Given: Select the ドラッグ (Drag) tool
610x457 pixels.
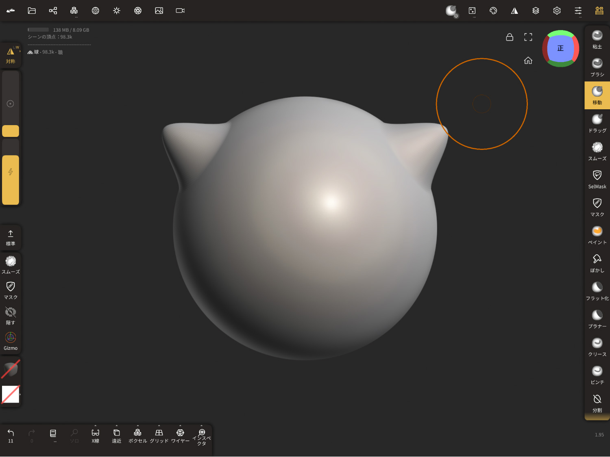Looking at the screenshot, I should (x=597, y=123).
